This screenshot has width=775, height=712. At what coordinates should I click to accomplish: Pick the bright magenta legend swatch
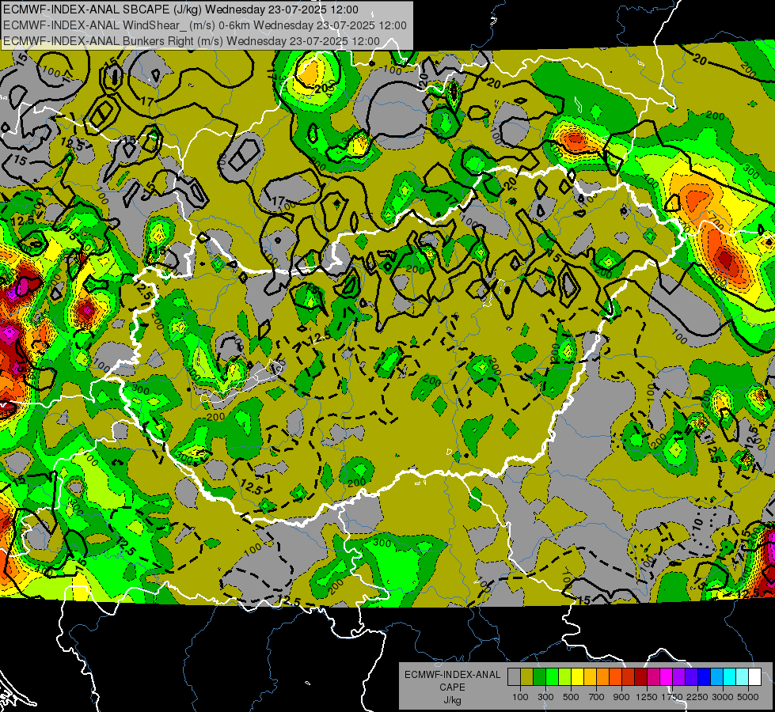pos(666,676)
